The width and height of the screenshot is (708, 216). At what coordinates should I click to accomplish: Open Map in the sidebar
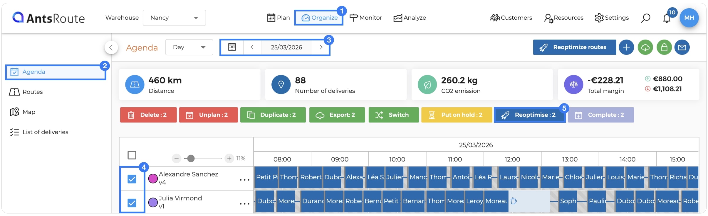(23, 112)
